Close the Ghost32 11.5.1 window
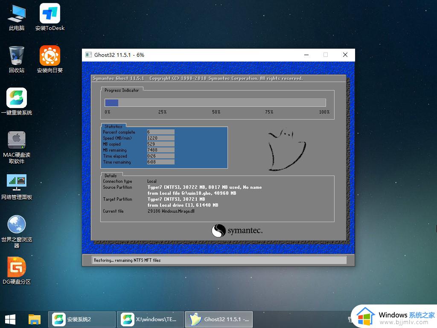This screenshot has width=437, height=328. tap(345, 55)
